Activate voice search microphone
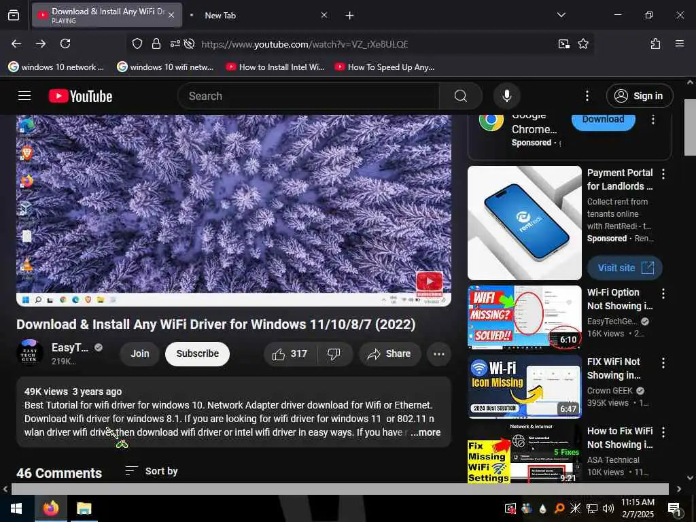Image resolution: width=696 pixels, height=522 pixels. click(506, 96)
